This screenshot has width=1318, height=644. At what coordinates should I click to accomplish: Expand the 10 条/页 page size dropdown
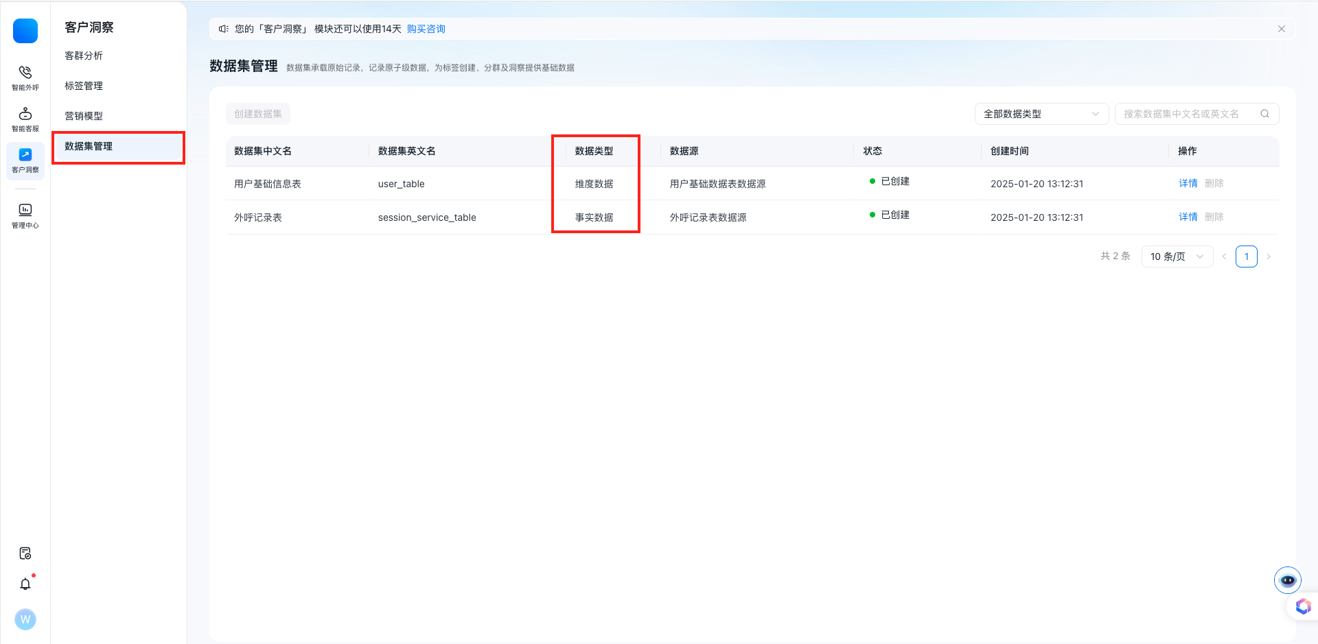1177,256
